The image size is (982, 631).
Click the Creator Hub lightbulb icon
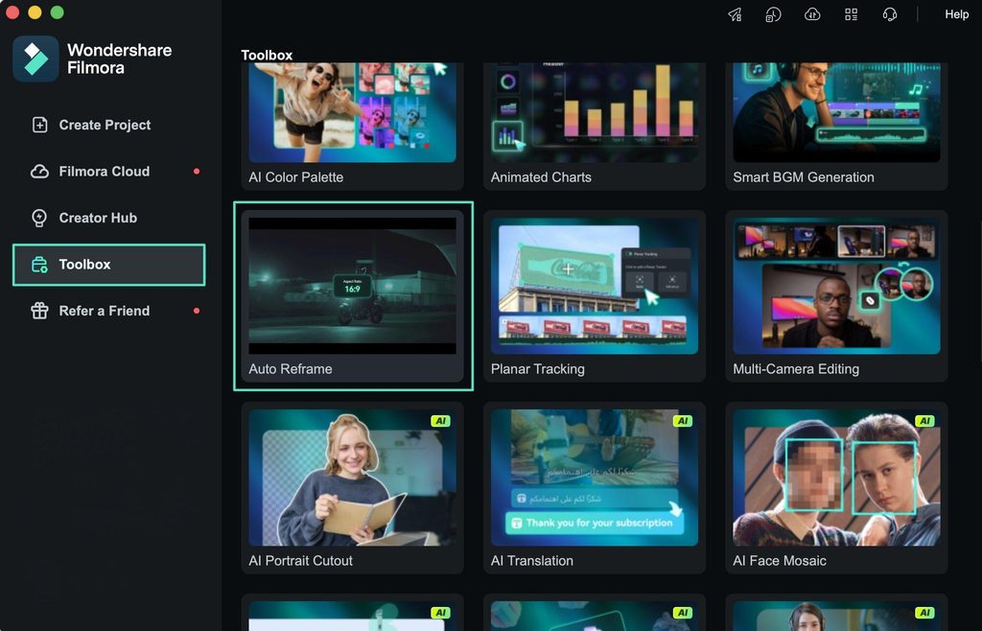pyautogui.click(x=39, y=218)
